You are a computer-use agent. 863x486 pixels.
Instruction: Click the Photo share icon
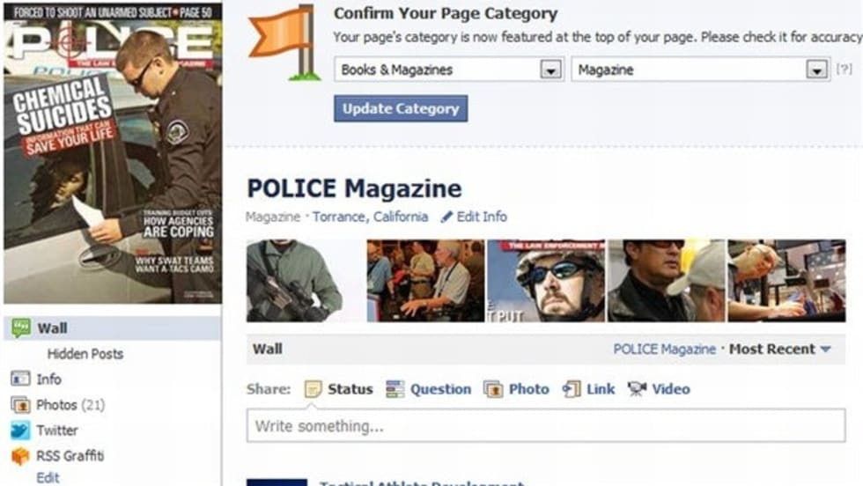(492, 389)
